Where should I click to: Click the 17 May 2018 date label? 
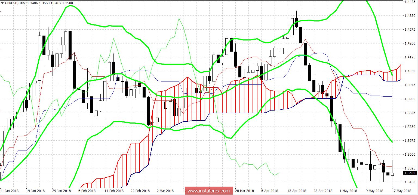point(401,191)
